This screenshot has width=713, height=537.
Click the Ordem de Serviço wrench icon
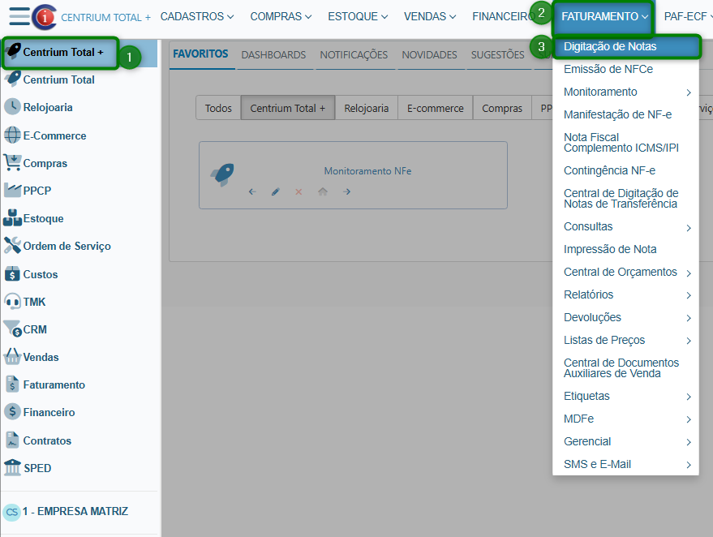tap(12, 246)
